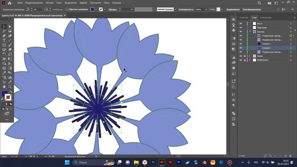297x167 pixels.
Task: Open the Файл menu
Action: pos(20,3)
